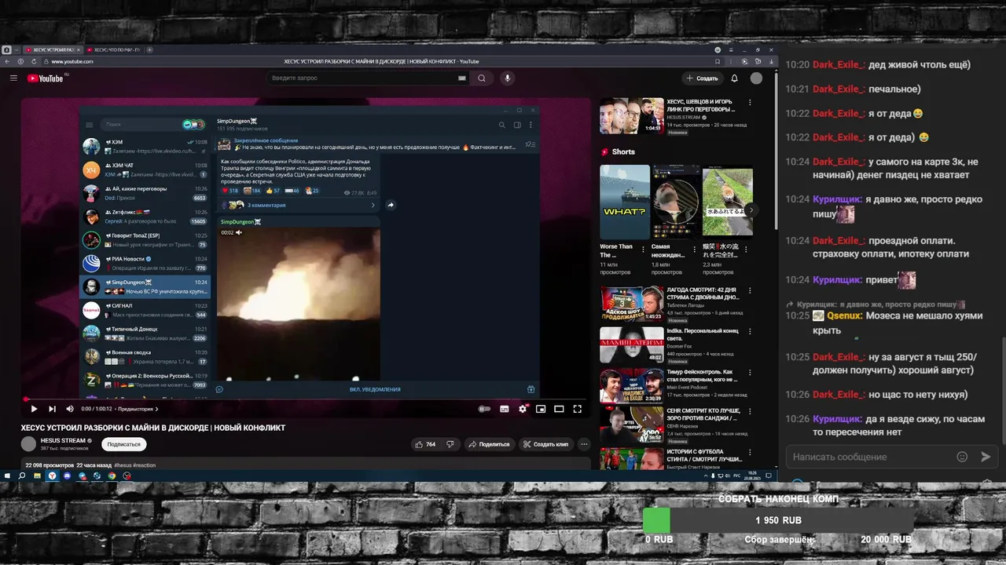Open emoji picker in chat box
This screenshot has height=565, width=1006.
pyautogui.click(x=962, y=457)
